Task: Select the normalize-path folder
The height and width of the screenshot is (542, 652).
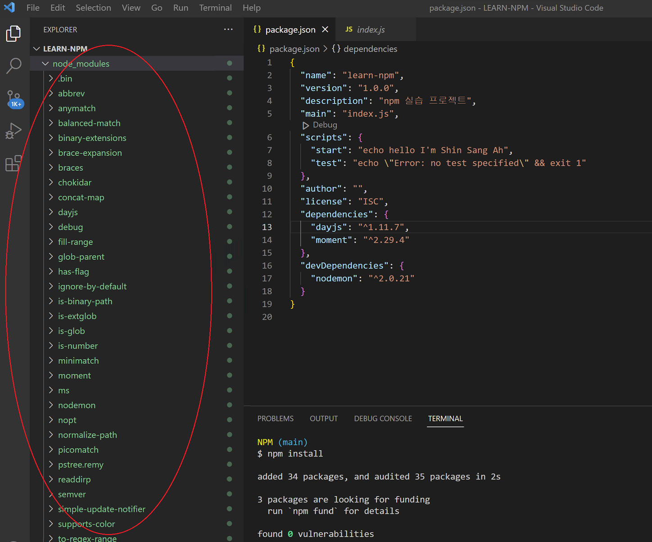Action: click(x=136, y=435)
